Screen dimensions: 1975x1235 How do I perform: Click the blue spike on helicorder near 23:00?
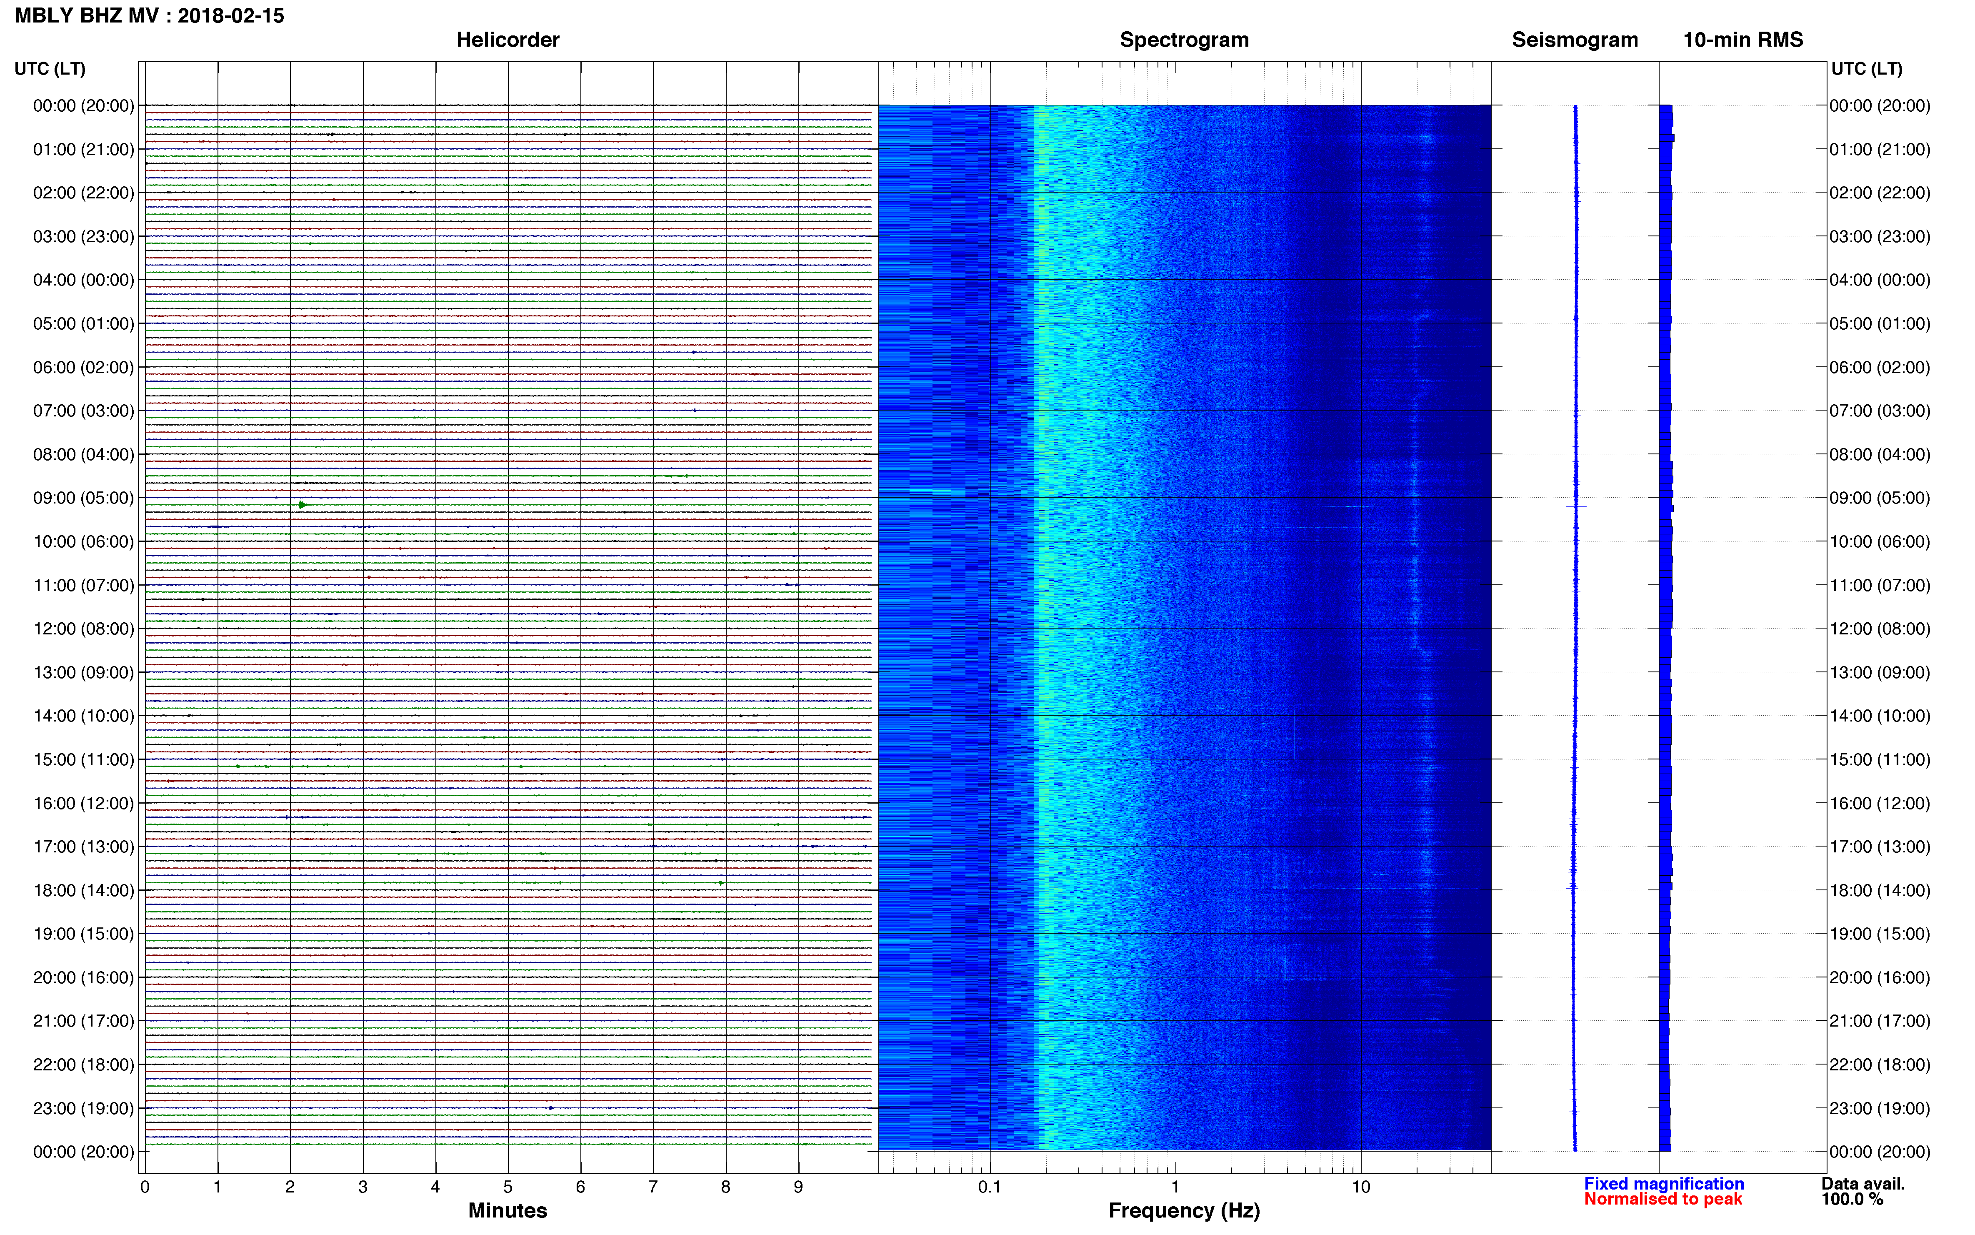pos(550,1107)
